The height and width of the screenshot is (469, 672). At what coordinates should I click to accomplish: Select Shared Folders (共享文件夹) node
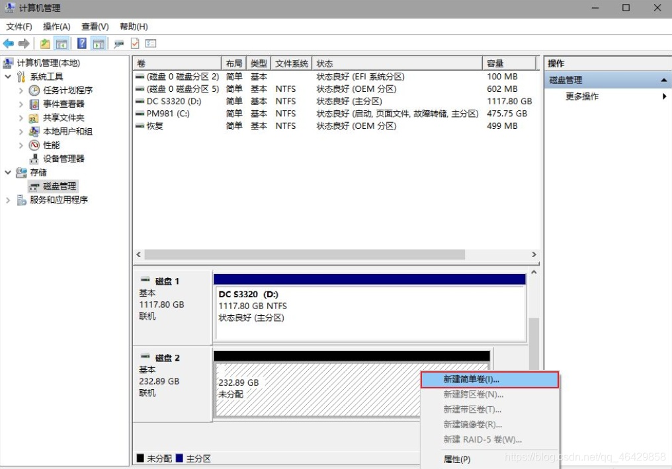(63, 118)
